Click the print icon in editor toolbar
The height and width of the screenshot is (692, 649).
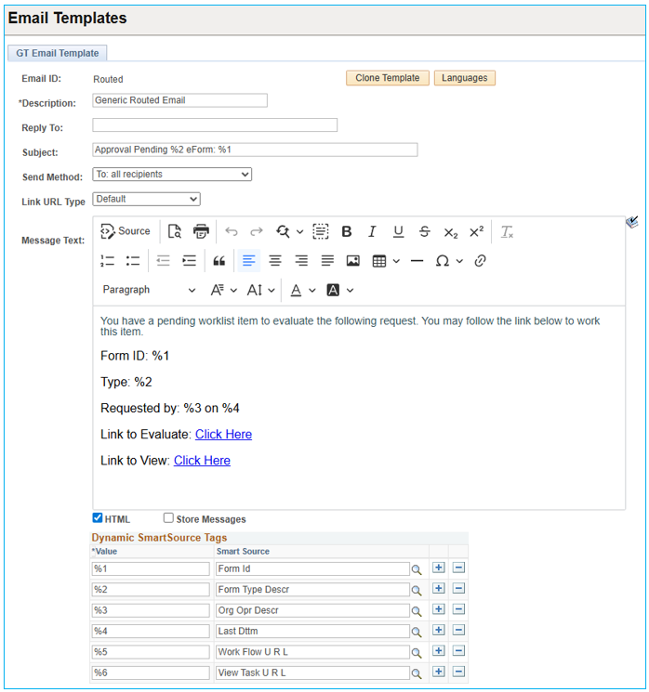coord(201,231)
